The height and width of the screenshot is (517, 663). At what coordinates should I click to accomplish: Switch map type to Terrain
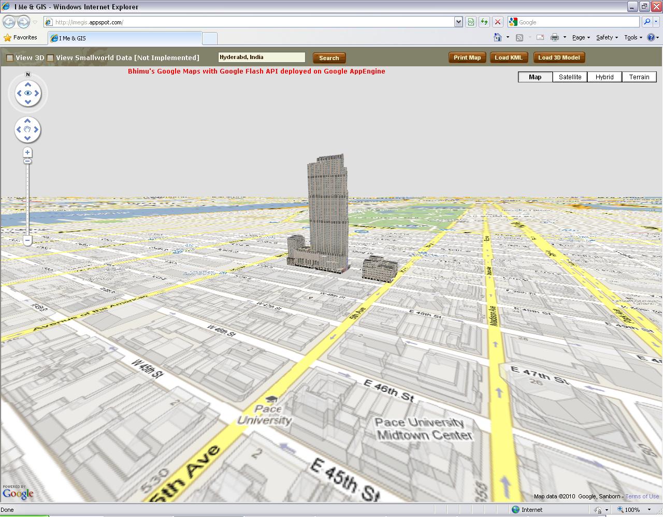[x=639, y=77]
